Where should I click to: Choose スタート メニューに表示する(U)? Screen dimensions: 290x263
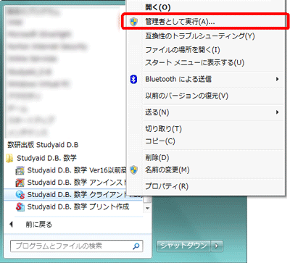tap(205, 63)
